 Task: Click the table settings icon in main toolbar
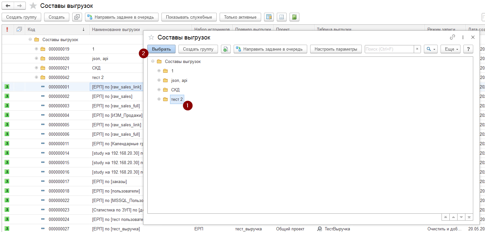(269, 17)
